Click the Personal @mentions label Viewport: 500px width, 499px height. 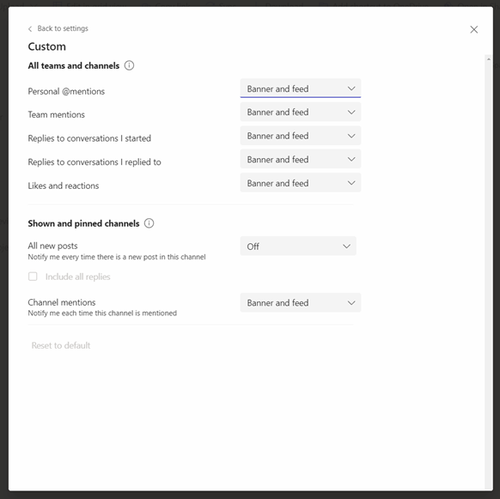[66, 92]
